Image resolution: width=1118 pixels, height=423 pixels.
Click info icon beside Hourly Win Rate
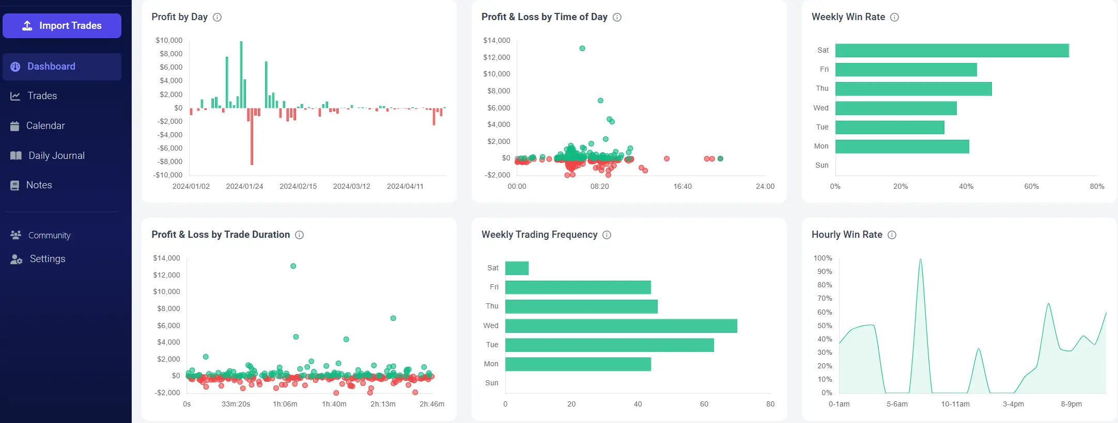pos(892,235)
